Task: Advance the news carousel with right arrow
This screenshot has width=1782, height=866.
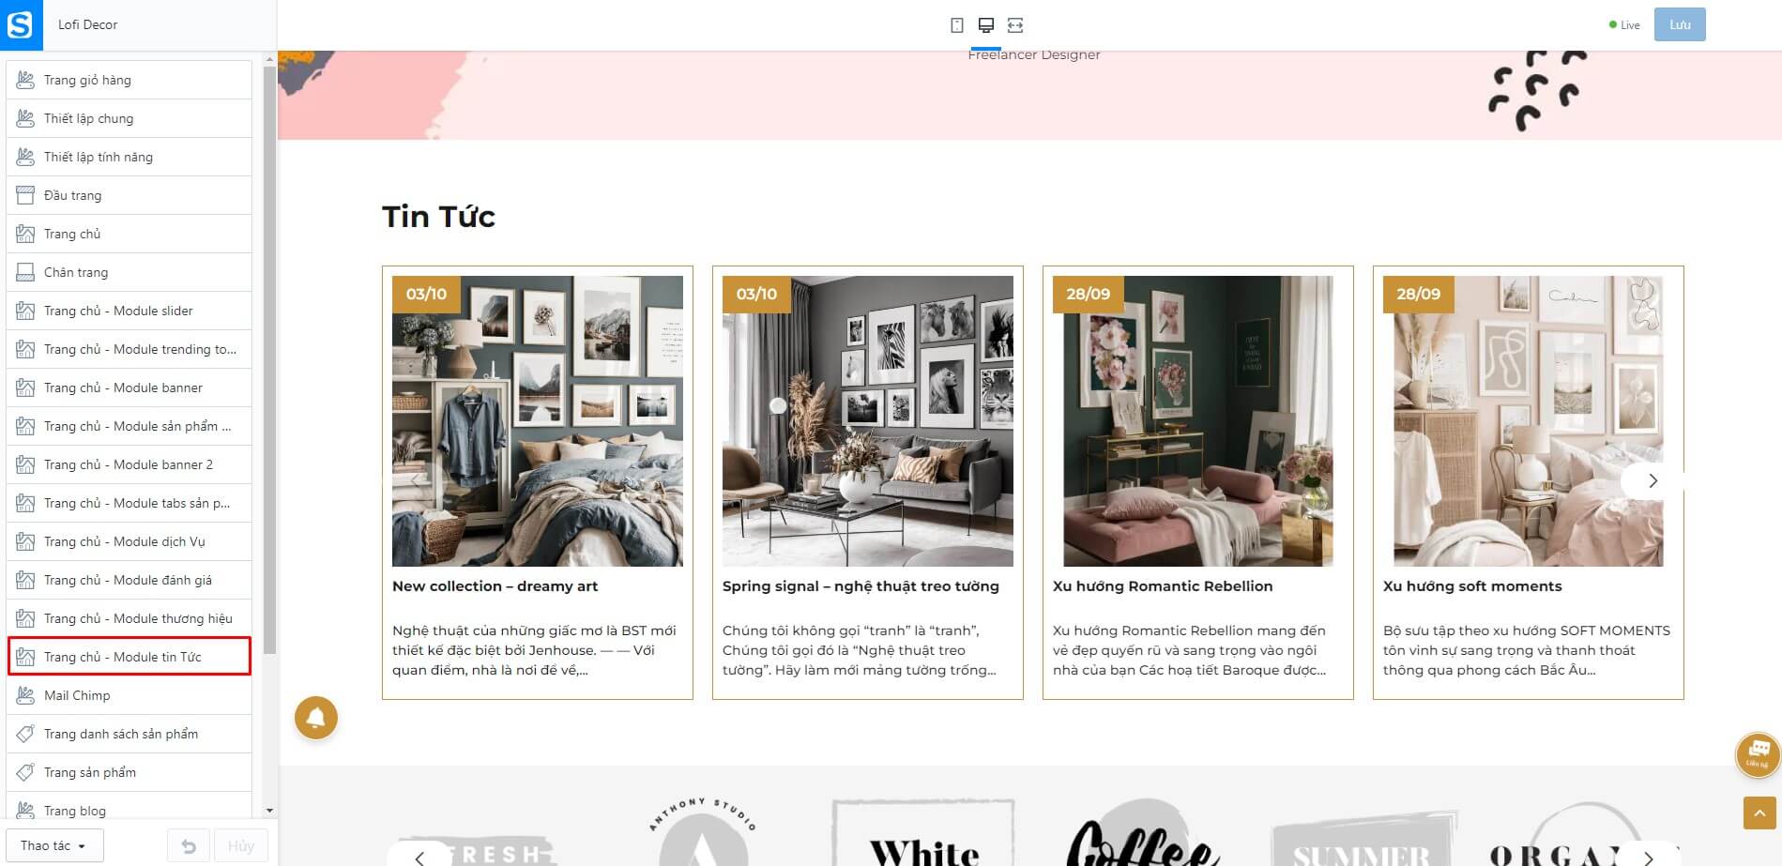Action: click(x=1653, y=480)
